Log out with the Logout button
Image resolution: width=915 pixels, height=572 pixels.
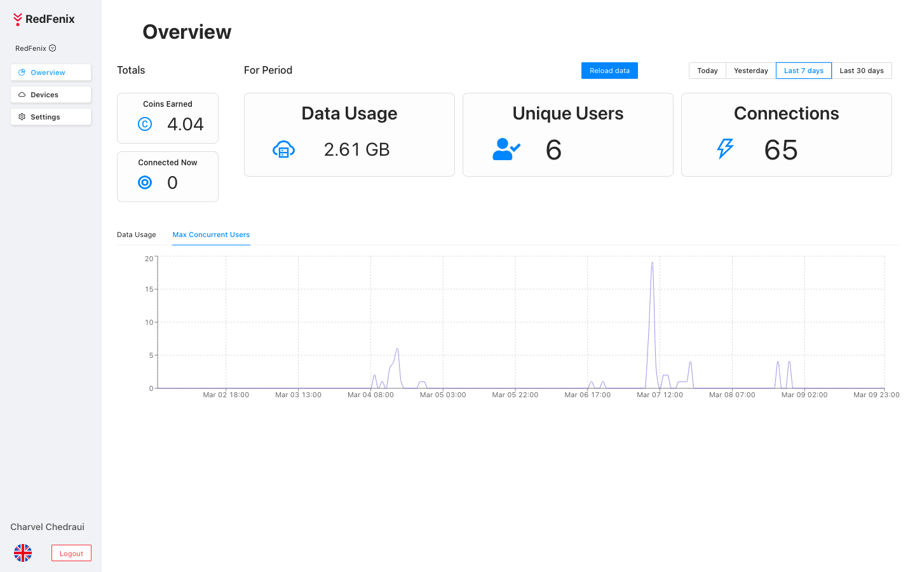pos(71,553)
